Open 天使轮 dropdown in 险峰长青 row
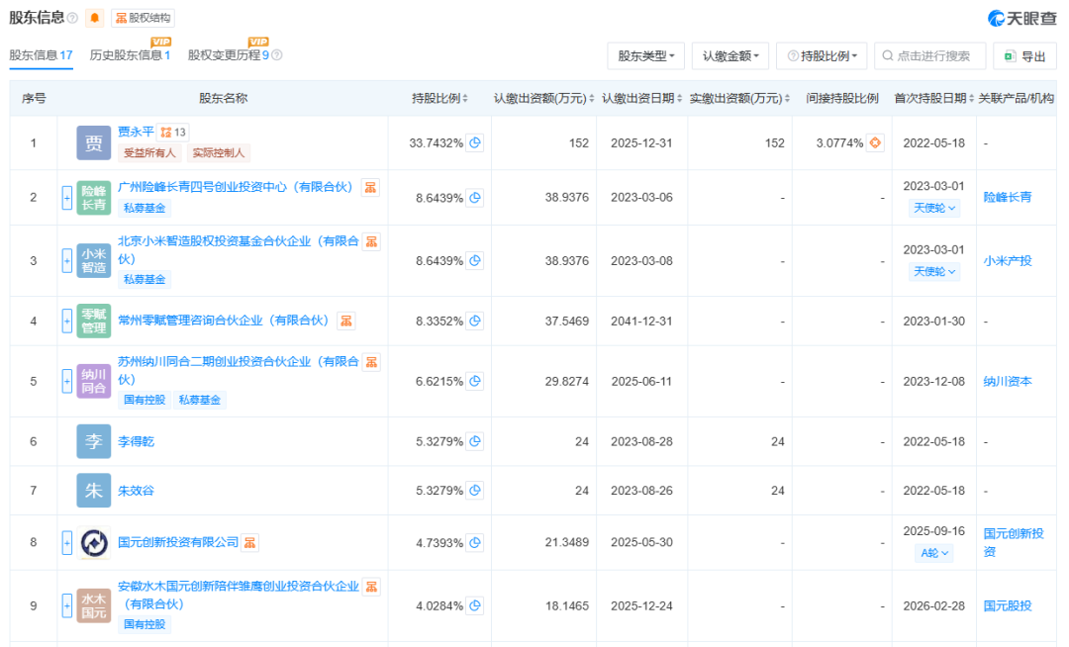Image resolution: width=1069 pixels, height=647 pixels. 934,208
